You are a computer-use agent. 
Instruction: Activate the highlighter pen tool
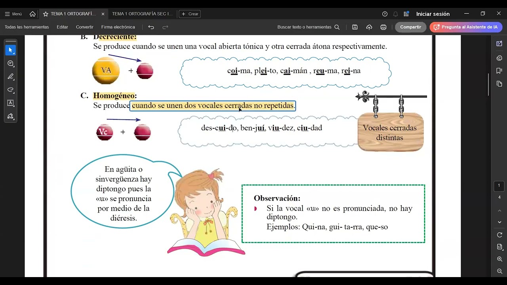point(11,76)
